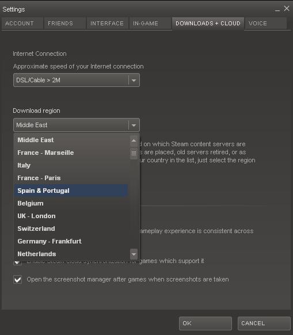Select Netherlands from the region list
The width and height of the screenshot is (293, 335).
point(71,254)
